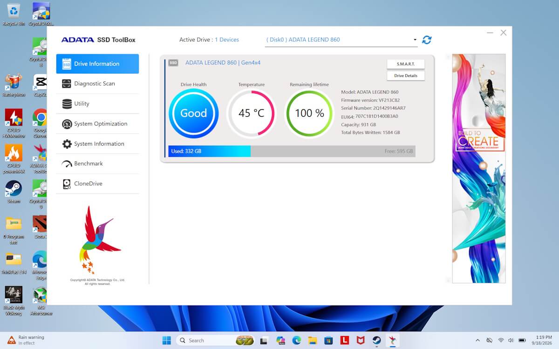Click the ADATA SSD ToolBox logo

(98, 40)
